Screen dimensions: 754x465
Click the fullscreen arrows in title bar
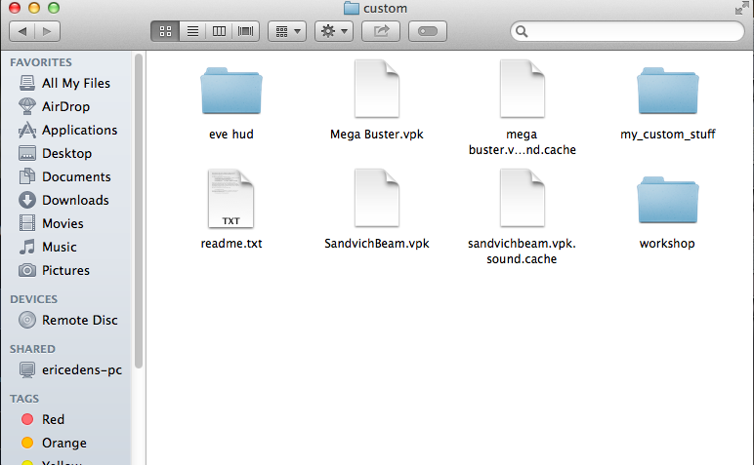point(742,8)
